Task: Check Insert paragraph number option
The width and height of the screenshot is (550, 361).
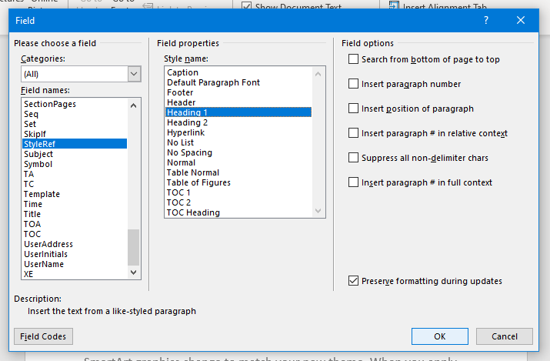Action: click(x=354, y=84)
